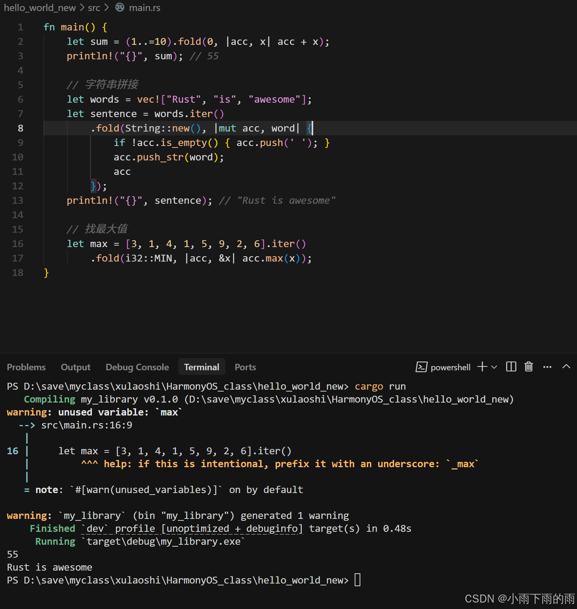Click the vec!["Rust", "is", "awesome"] line

[189, 99]
